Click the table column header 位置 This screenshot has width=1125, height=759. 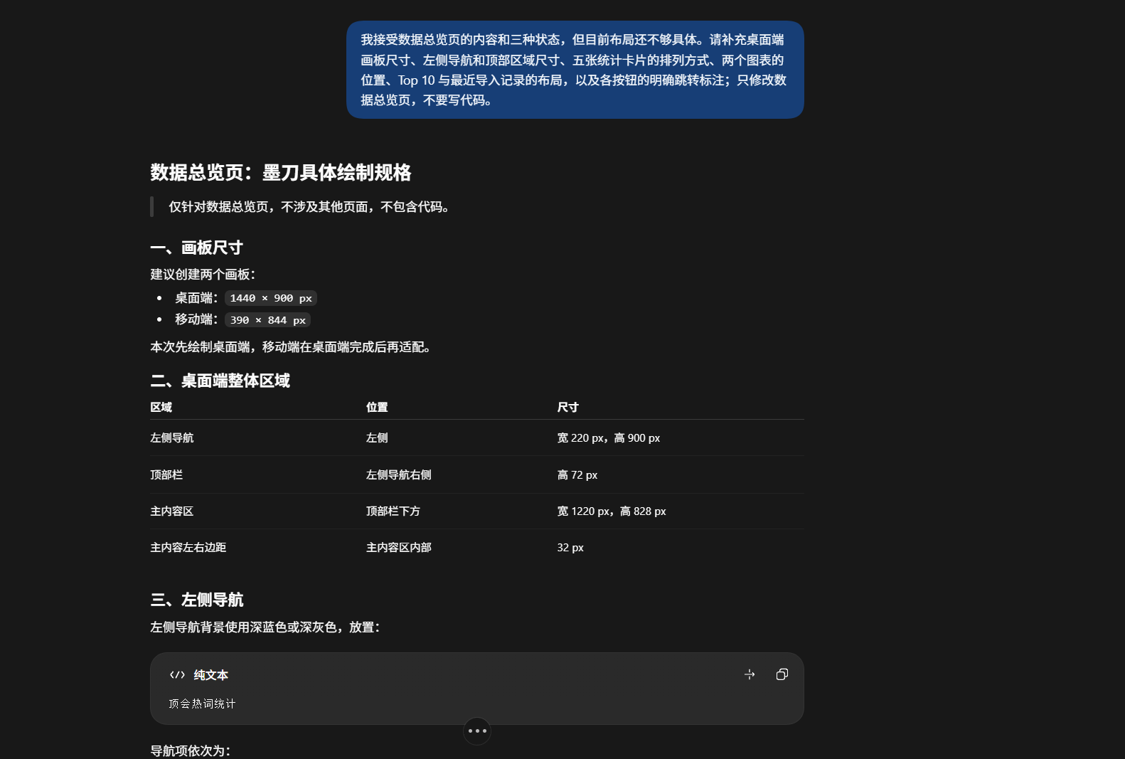pyautogui.click(x=377, y=408)
